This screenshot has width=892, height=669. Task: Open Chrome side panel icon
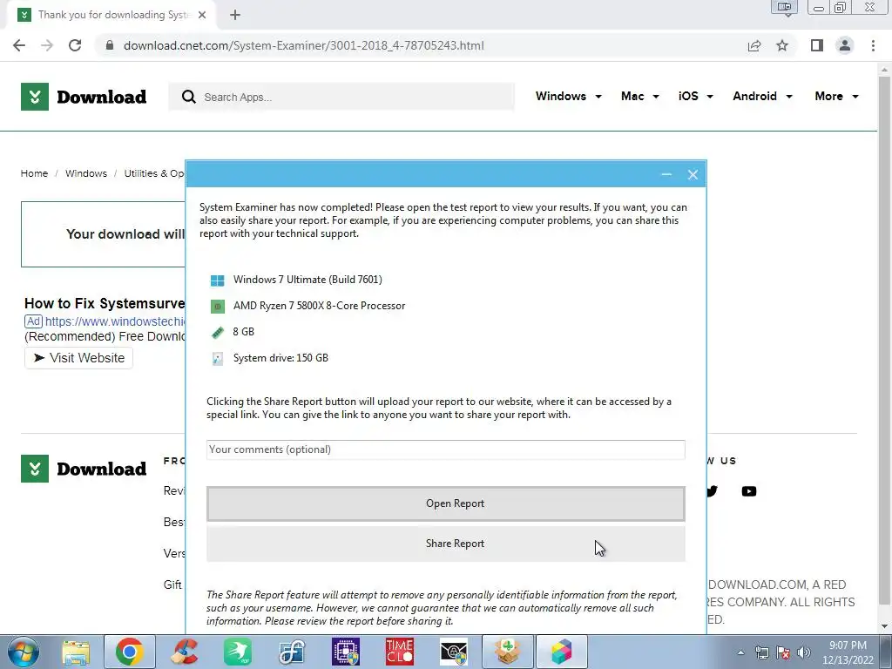pyautogui.click(x=817, y=45)
